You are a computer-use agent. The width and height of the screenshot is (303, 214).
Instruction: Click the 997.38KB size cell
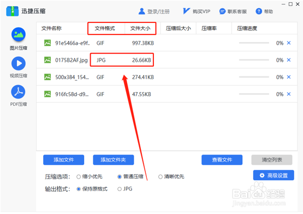point(143,43)
